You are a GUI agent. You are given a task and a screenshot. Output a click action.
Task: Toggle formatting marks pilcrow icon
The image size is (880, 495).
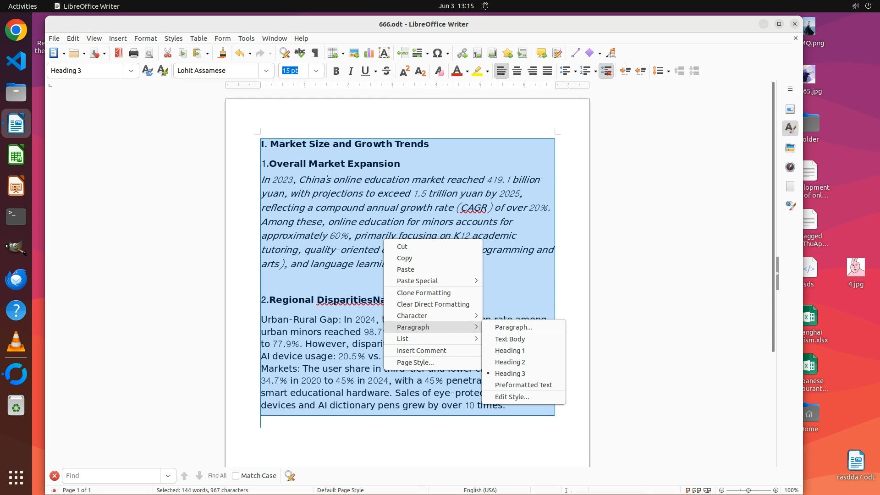tap(315, 53)
